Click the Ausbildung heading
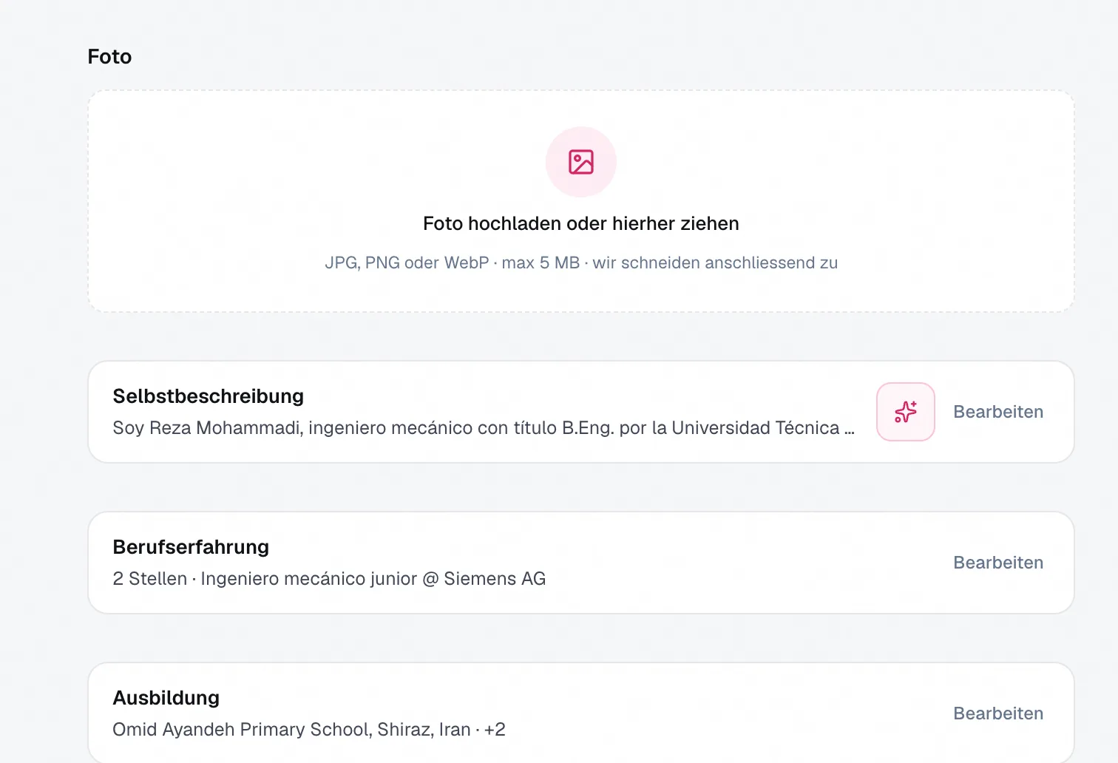The height and width of the screenshot is (763, 1118). pyautogui.click(x=166, y=698)
